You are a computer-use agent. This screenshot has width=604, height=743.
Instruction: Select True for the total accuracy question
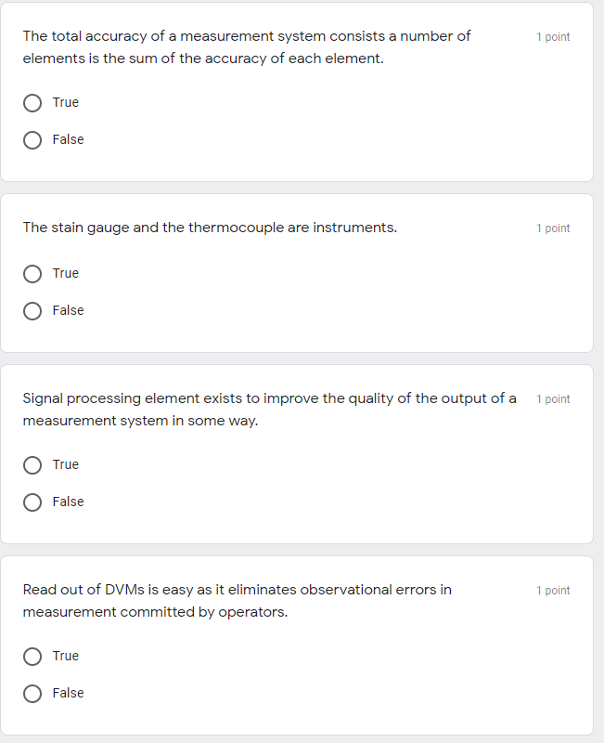click(32, 102)
